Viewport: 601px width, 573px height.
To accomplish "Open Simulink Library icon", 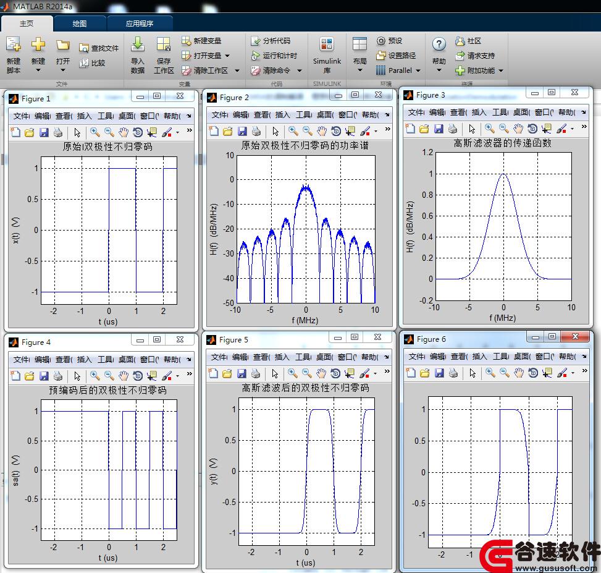I will [x=327, y=45].
